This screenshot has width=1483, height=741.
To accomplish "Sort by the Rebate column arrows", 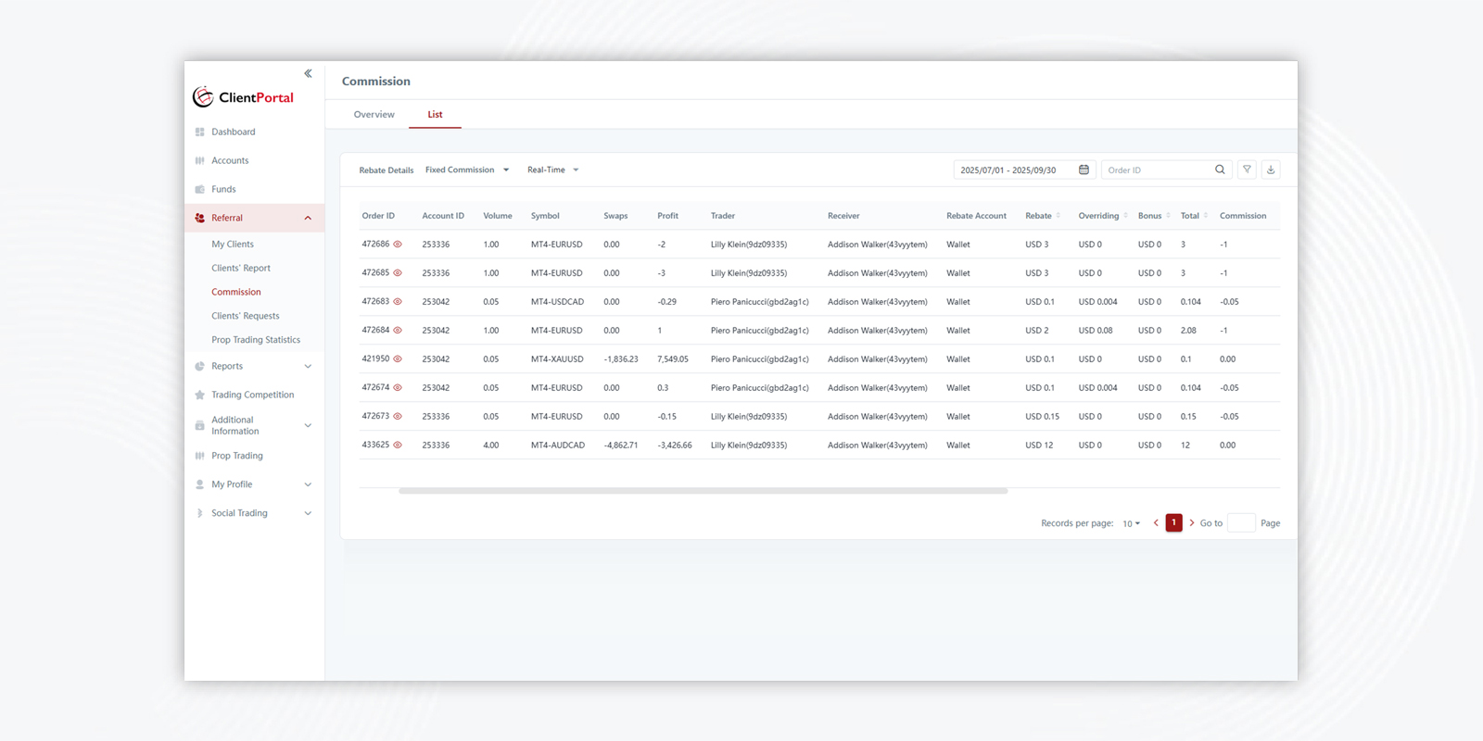I will (1058, 216).
